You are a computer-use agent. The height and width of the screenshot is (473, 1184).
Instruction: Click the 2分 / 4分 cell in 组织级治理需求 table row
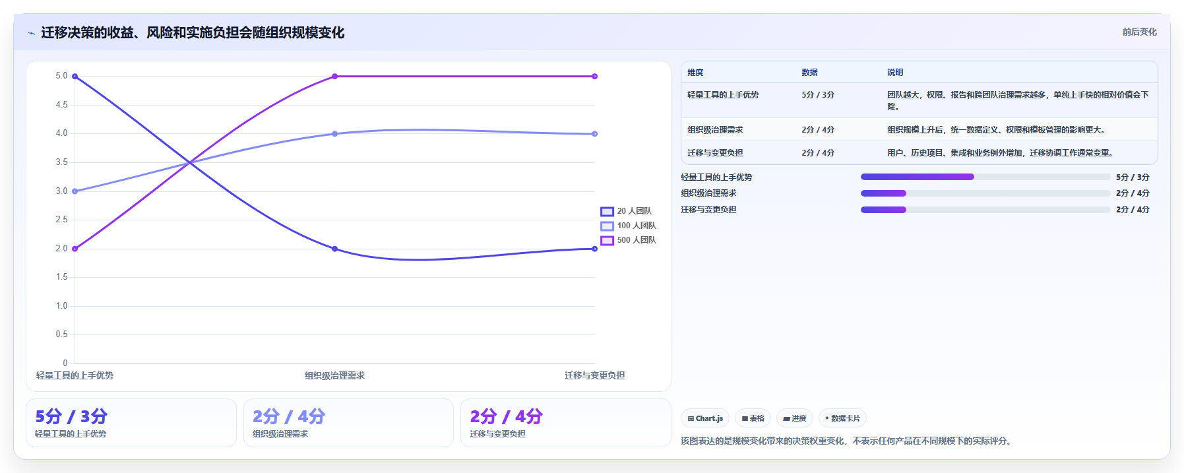(818, 130)
